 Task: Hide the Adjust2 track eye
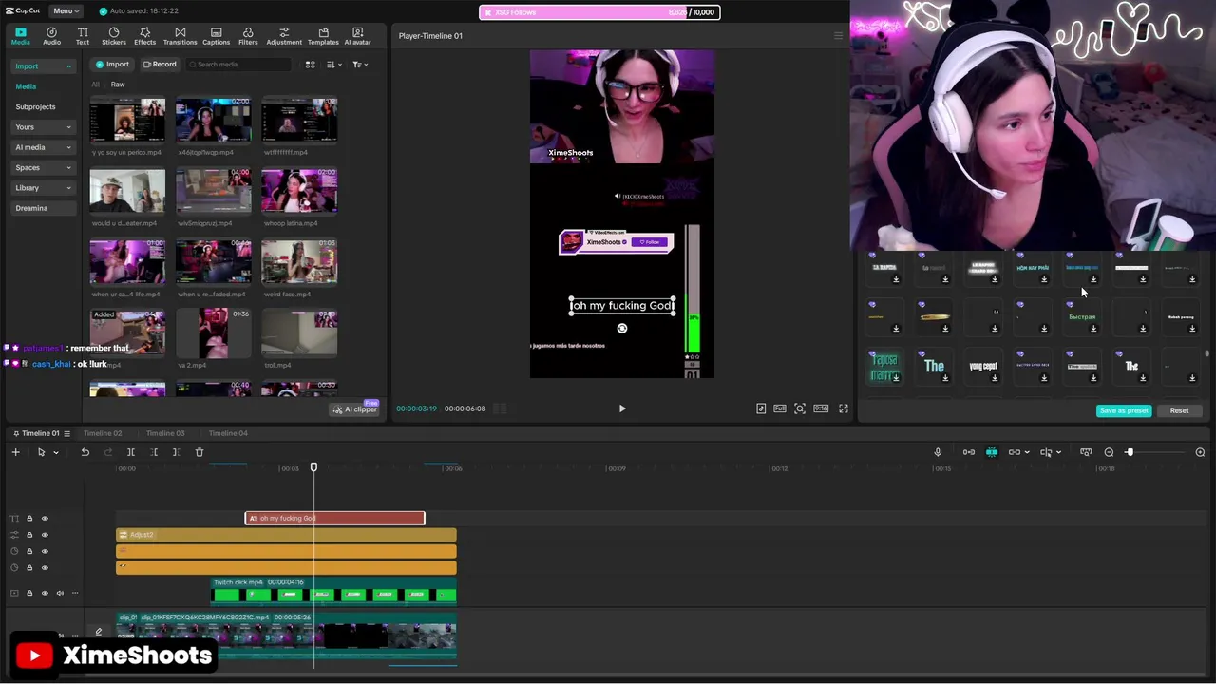pyautogui.click(x=45, y=535)
